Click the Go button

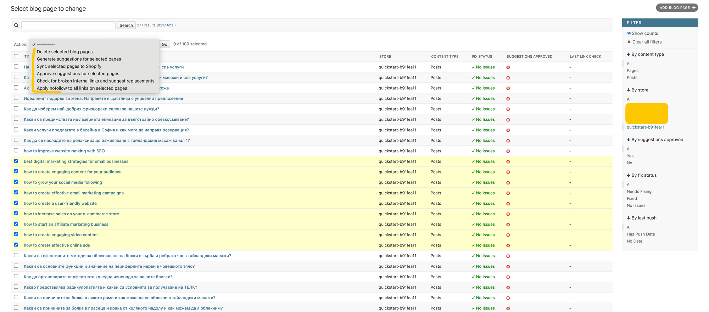pos(164,44)
